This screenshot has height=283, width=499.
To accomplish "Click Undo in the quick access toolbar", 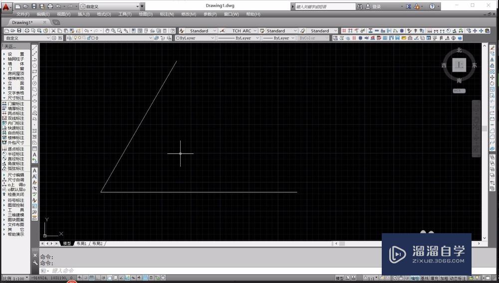I will point(58,6).
